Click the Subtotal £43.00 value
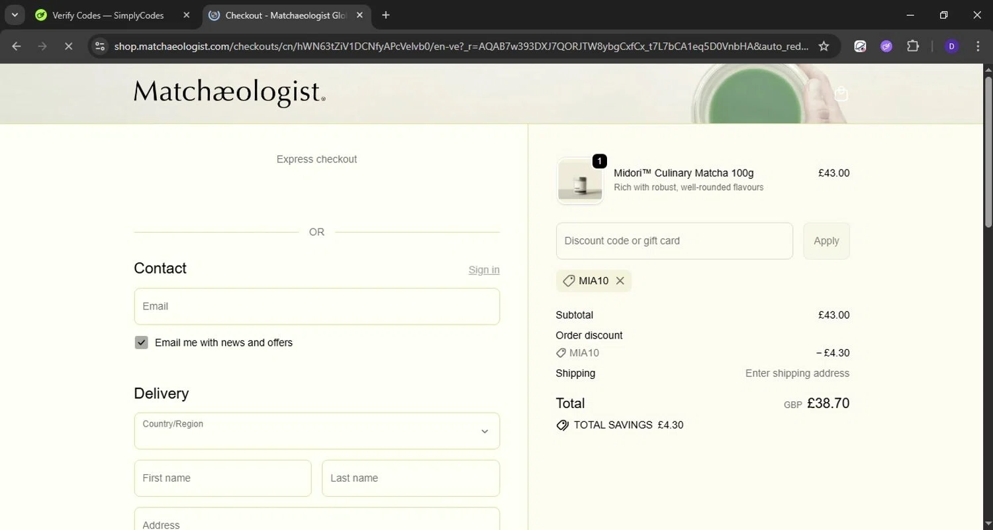Viewport: 993px width, 530px height. tap(834, 315)
